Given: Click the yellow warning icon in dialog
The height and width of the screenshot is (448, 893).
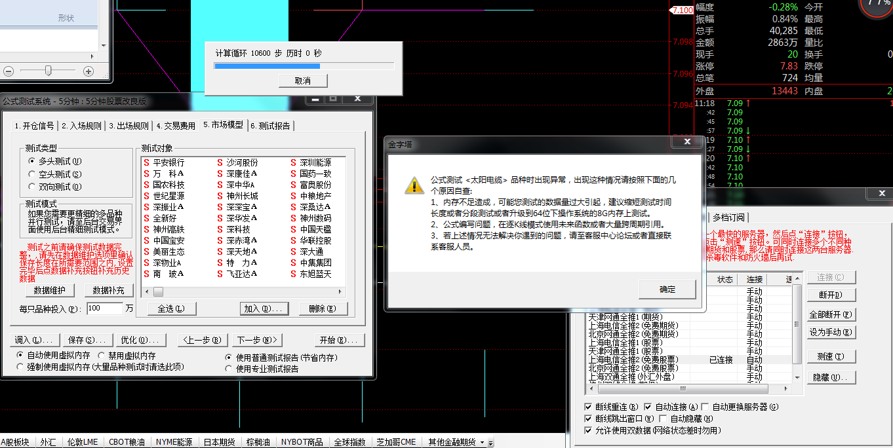Looking at the screenshot, I should pos(414,185).
